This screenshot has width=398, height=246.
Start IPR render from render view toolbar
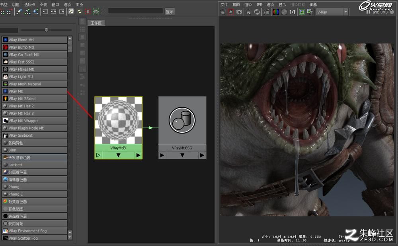[x=249, y=12]
